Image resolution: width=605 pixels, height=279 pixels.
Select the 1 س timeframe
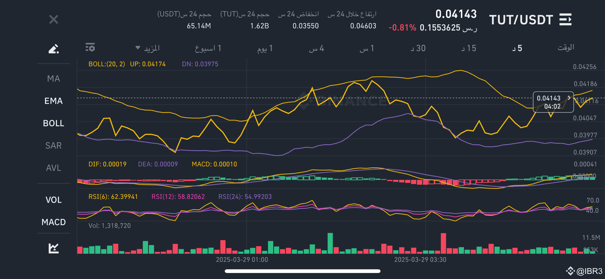point(367,48)
